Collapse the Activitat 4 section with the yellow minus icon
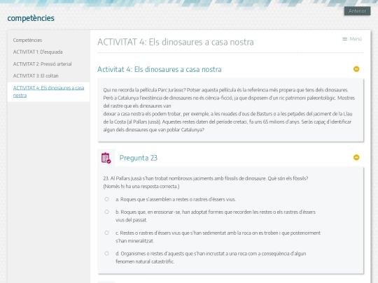This screenshot has height=283, width=378. click(x=356, y=69)
